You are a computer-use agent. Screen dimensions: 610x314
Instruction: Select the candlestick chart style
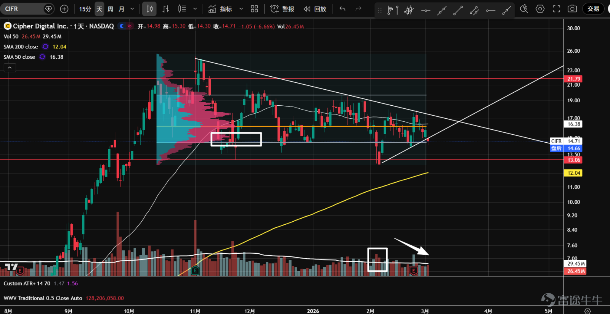coord(149,9)
